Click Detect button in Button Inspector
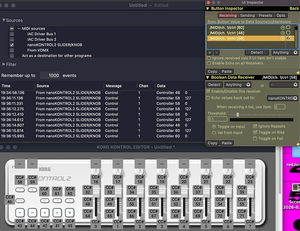 (x=257, y=53)
